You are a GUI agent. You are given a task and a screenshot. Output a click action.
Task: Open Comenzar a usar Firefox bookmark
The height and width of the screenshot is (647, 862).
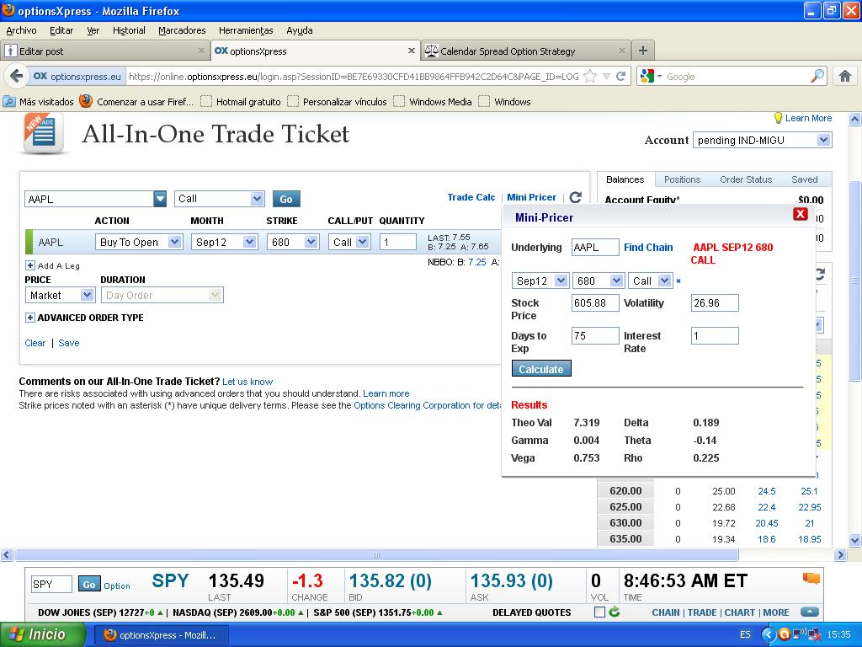[136, 102]
